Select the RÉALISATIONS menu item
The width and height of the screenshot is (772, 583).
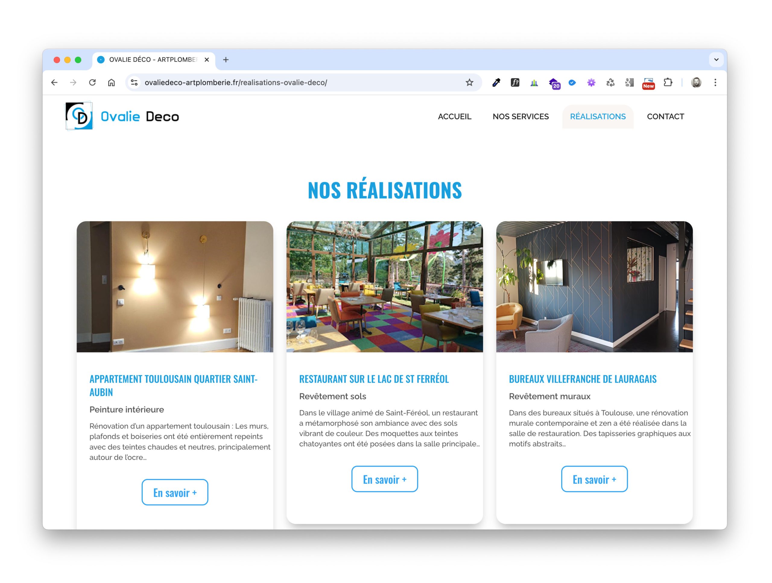597,117
